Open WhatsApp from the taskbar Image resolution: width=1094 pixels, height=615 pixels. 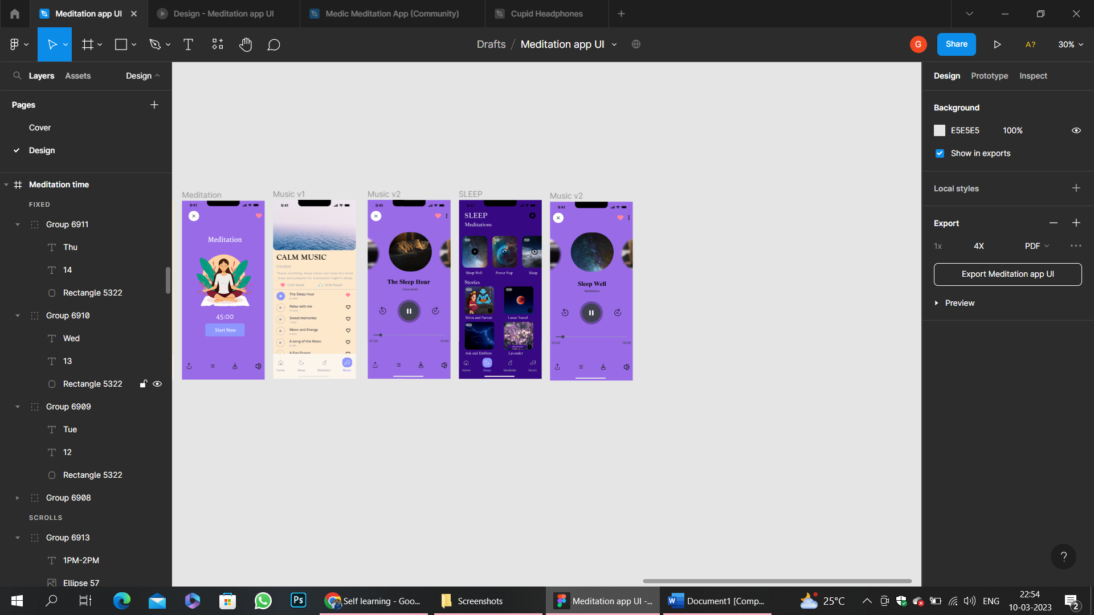click(x=263, y=600)
